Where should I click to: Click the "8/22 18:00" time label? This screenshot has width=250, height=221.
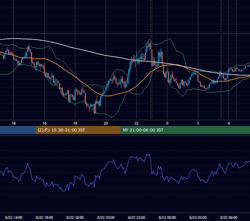[75, 217]
